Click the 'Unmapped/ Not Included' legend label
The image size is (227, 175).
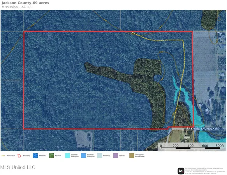(x=140, y=156)
